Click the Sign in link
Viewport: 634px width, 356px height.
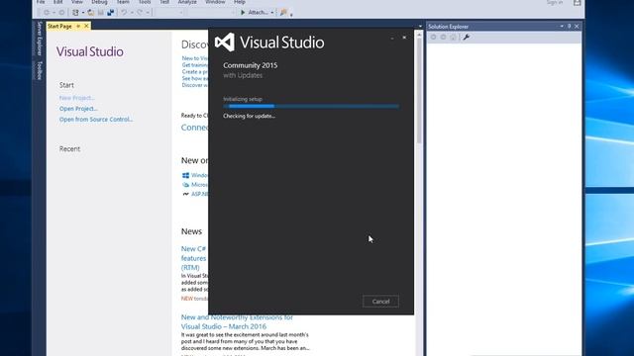[x=555, y=2]
